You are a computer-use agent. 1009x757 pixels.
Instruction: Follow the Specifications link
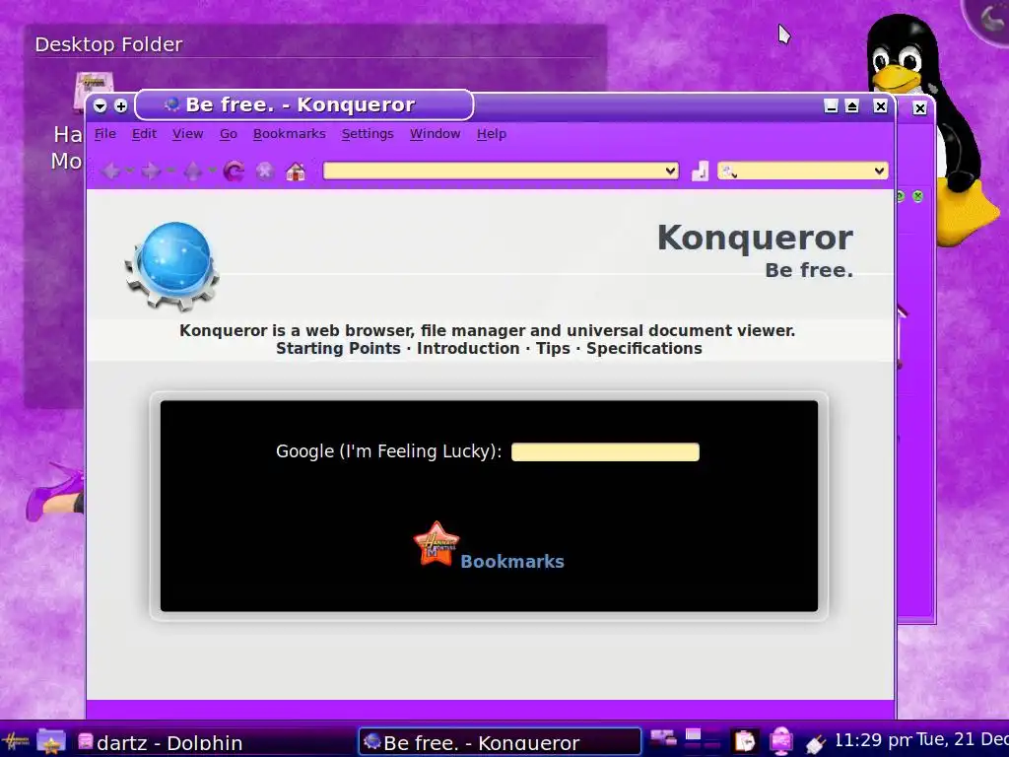pos(644,348)
